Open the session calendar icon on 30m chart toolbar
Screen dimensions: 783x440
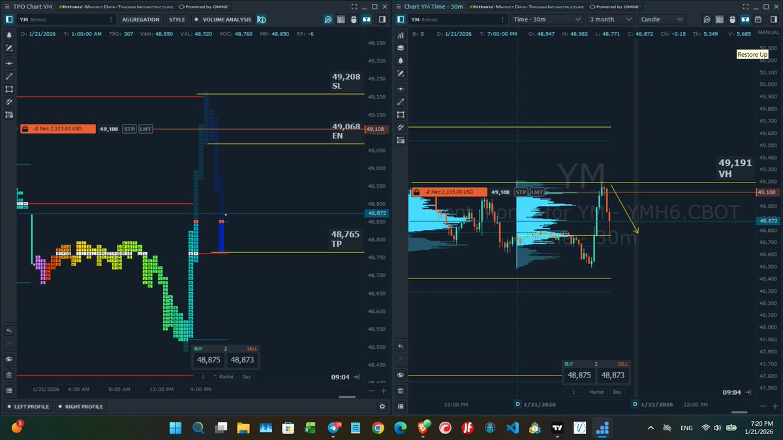pos(758,20)
